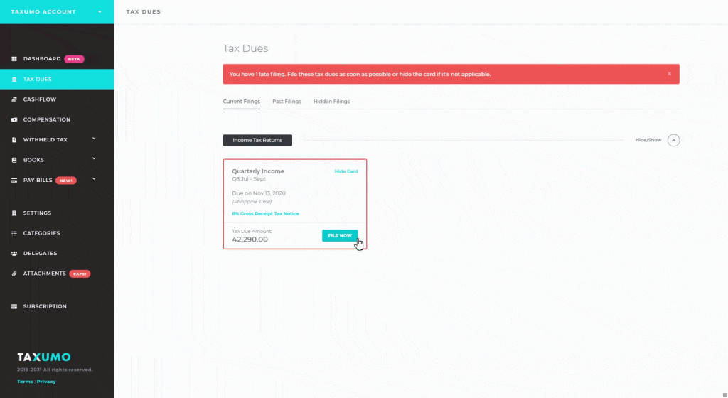Click the Settings icon in sidebar
Image resolution: width=728 pixels, height=398 pixels.
14,213
